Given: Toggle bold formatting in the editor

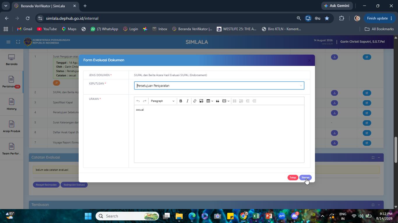Looking at the screenshot, I should [181, 101].
